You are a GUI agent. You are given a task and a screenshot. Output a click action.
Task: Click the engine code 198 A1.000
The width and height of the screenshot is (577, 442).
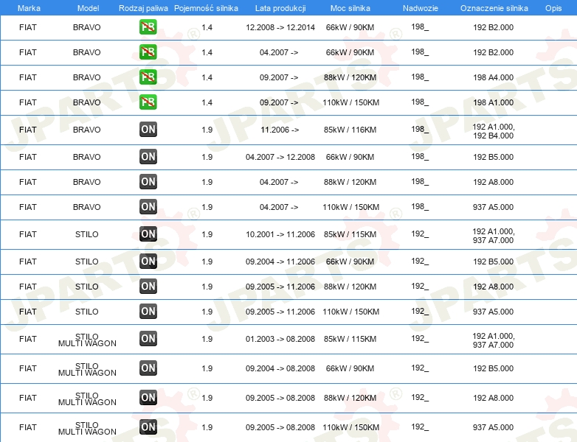[x=493, y=102]
